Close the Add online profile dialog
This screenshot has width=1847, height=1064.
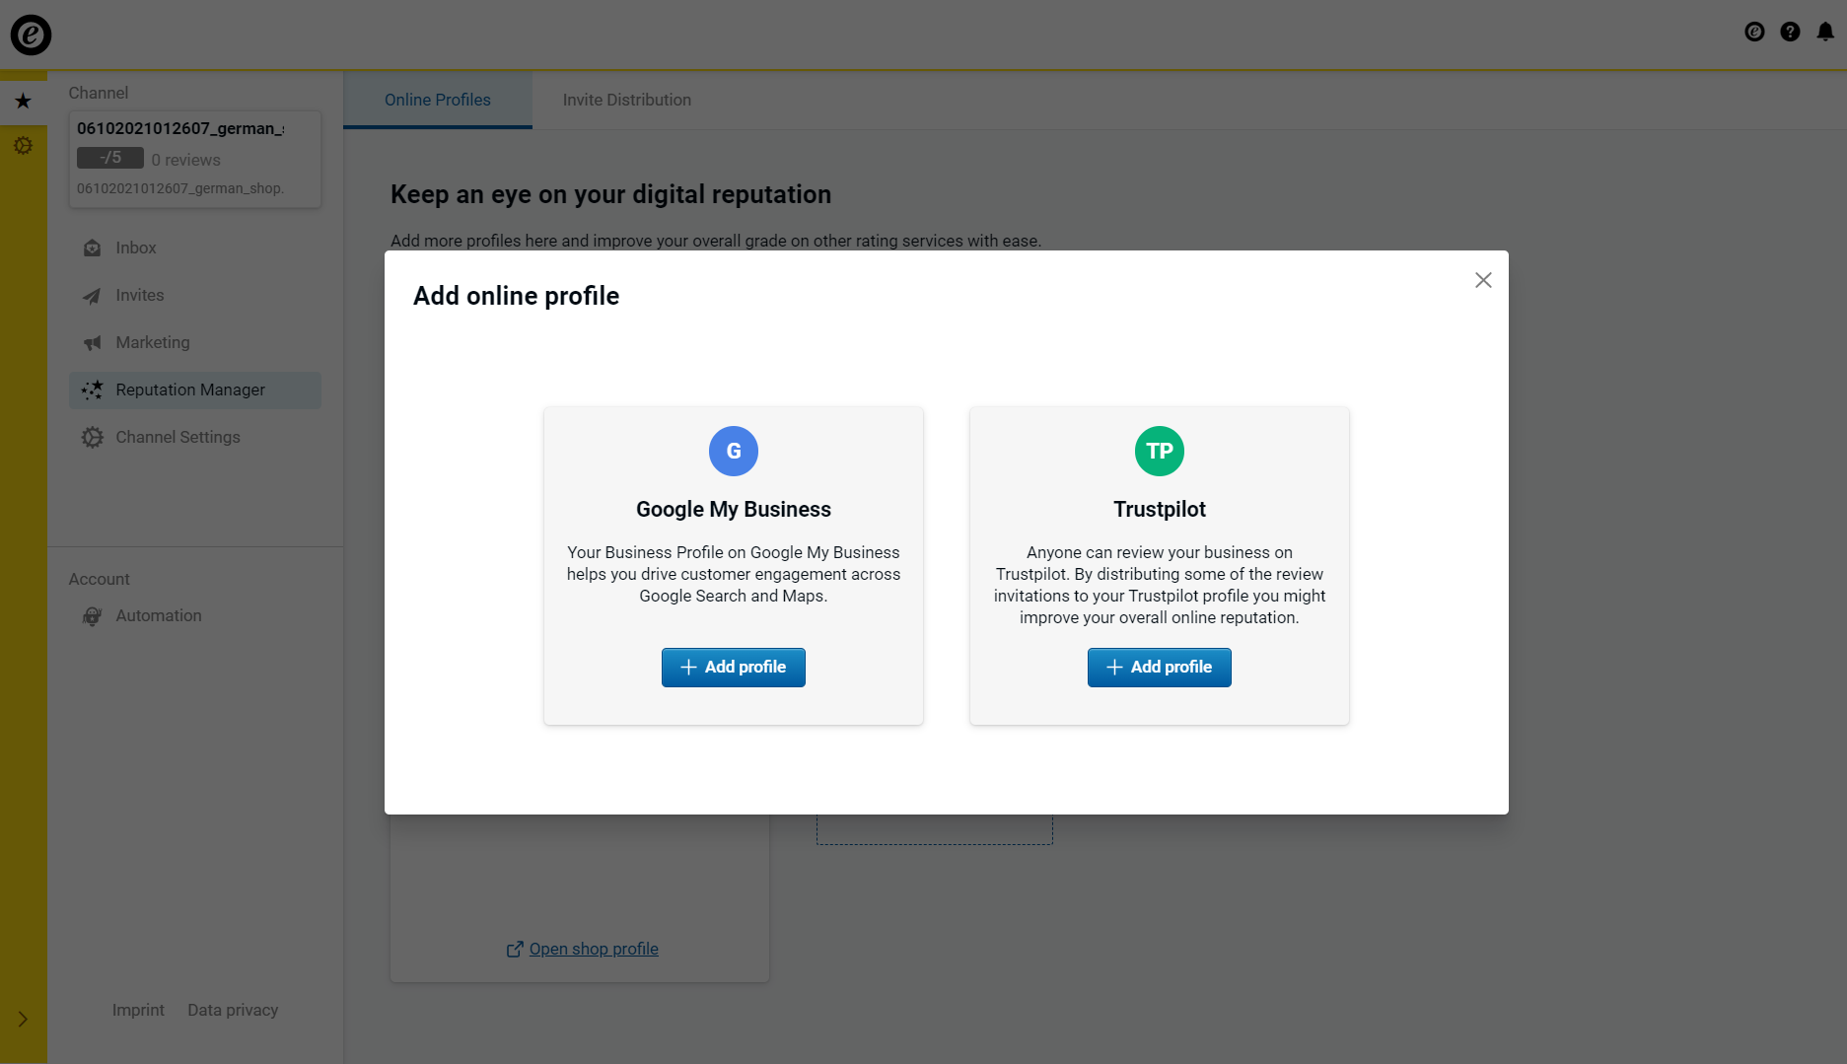pyautogui.click(x=1483, y=280)
